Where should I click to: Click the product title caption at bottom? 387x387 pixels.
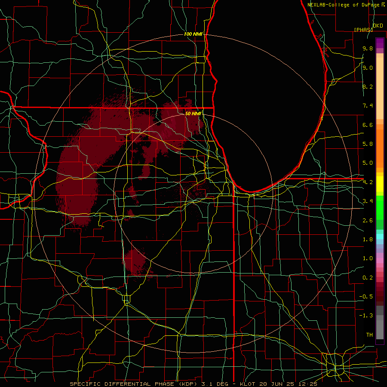coord(193,384)
